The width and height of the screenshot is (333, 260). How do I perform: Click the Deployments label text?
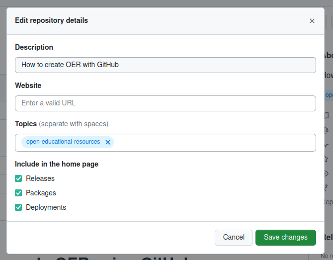click(46, 207)
